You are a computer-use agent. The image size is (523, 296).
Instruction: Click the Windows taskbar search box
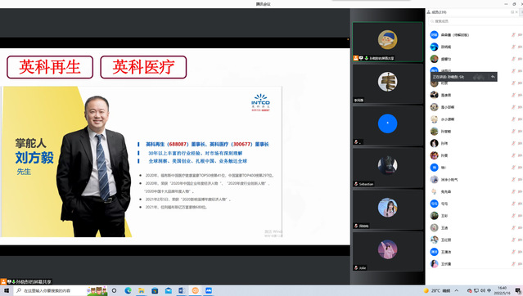[50, 290]
